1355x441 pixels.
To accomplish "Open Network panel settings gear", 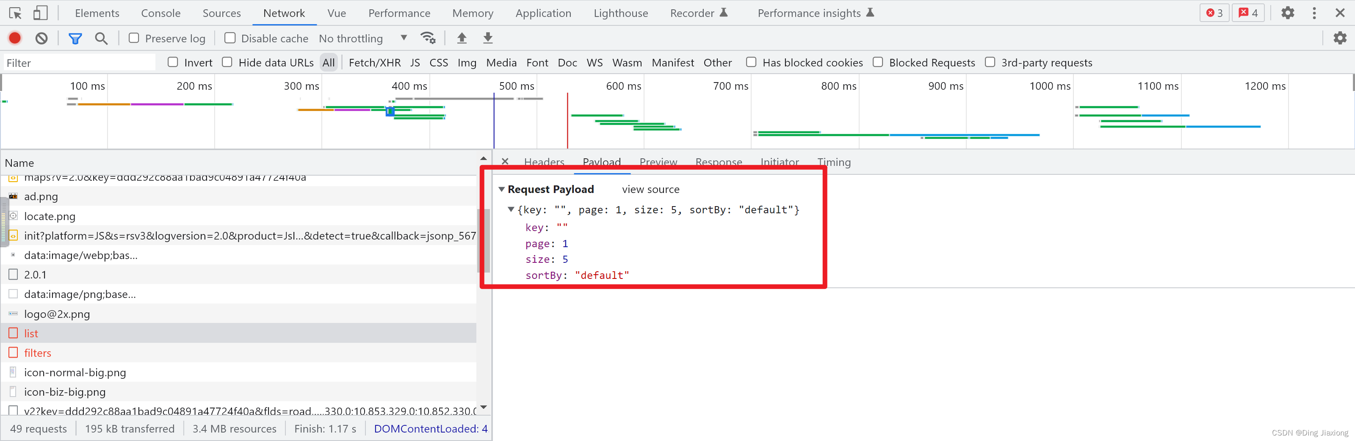I will 1340,38.
